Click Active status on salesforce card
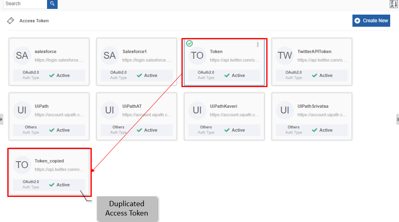Viewport: 399px width, 222px height. click(x=59, y=75)
